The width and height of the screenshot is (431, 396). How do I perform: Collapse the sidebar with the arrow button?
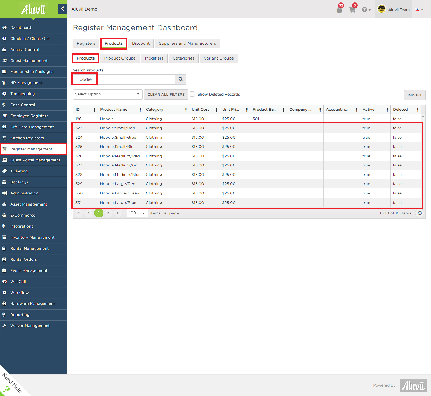tap(62, 9)
